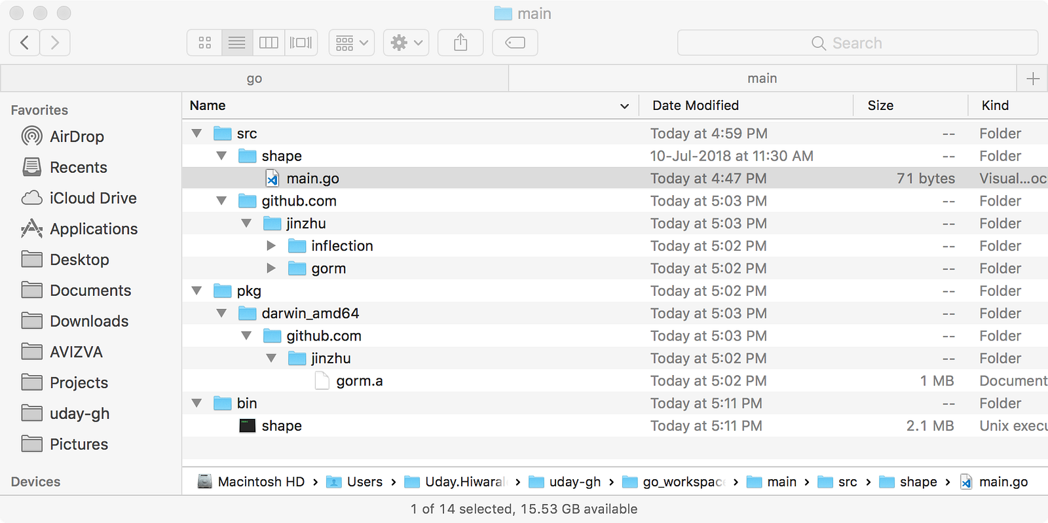Sort by the Size column header

[910, 105]
